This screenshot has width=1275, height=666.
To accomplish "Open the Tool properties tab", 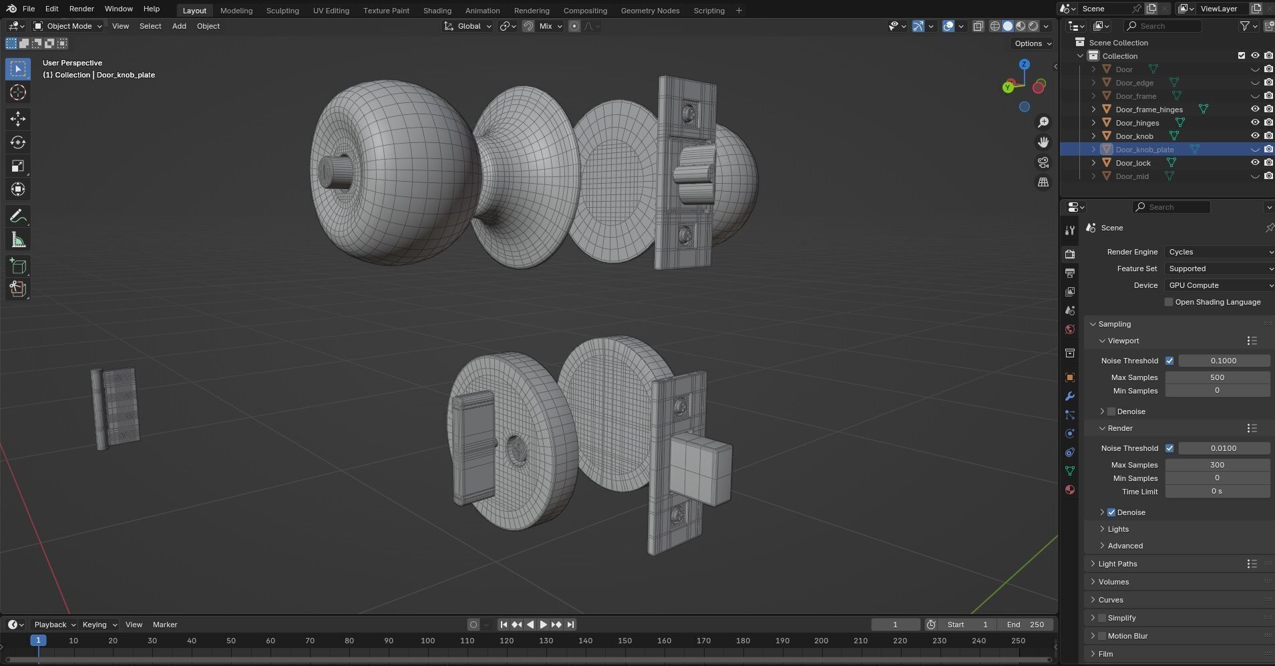I will coord(1070,230).
